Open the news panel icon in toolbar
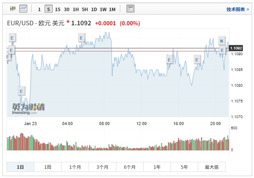 point(130,9)
